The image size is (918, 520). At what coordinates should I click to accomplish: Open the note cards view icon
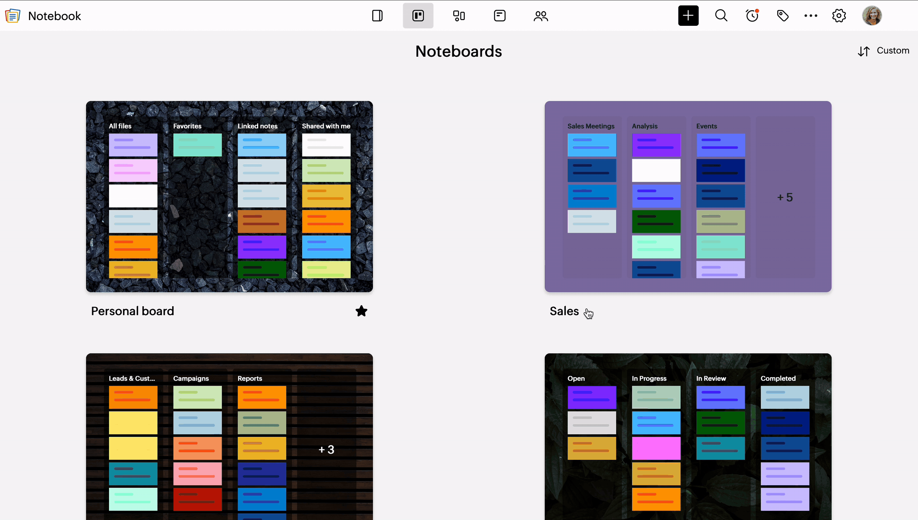[500, 16]
